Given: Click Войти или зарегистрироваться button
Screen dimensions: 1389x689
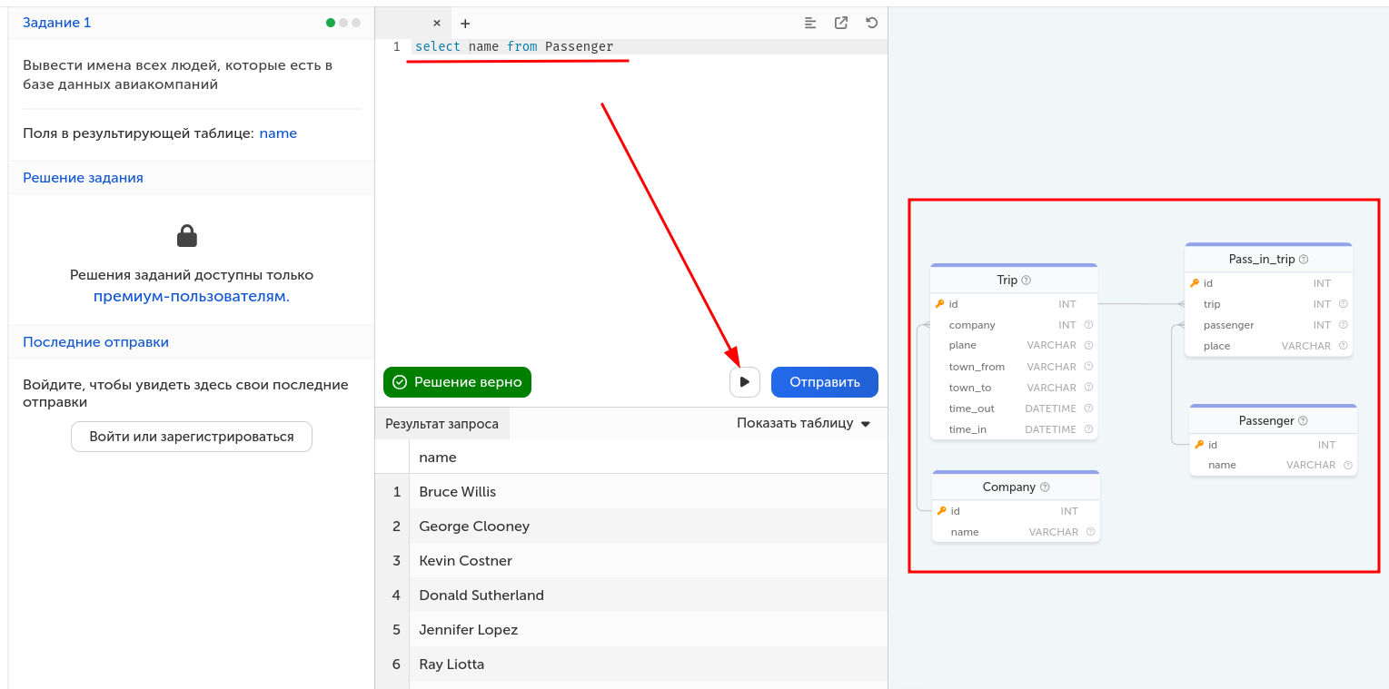Looking at the screenshot, I should pos(192,437).
